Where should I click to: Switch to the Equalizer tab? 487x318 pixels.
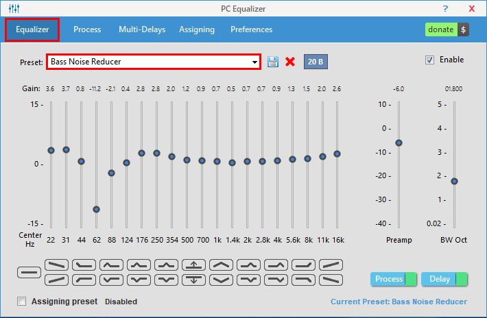pos(32,29)
